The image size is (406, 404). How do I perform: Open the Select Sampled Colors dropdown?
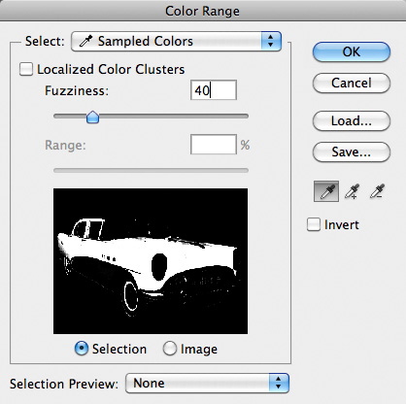click(x=176, y=42)
